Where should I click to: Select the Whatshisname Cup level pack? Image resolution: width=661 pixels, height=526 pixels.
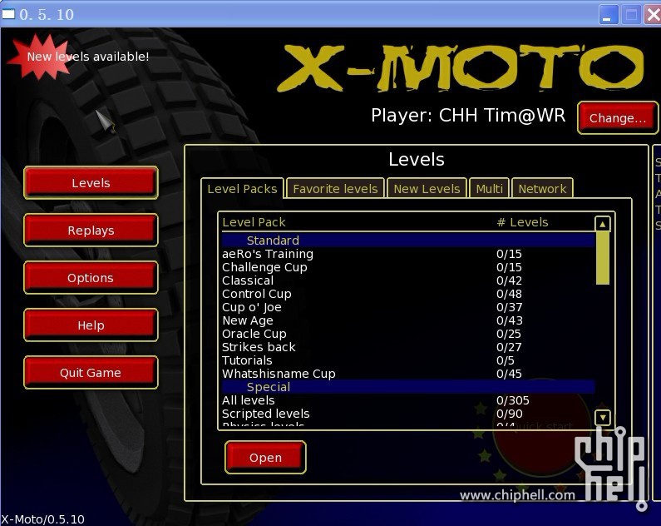(408, 374)
